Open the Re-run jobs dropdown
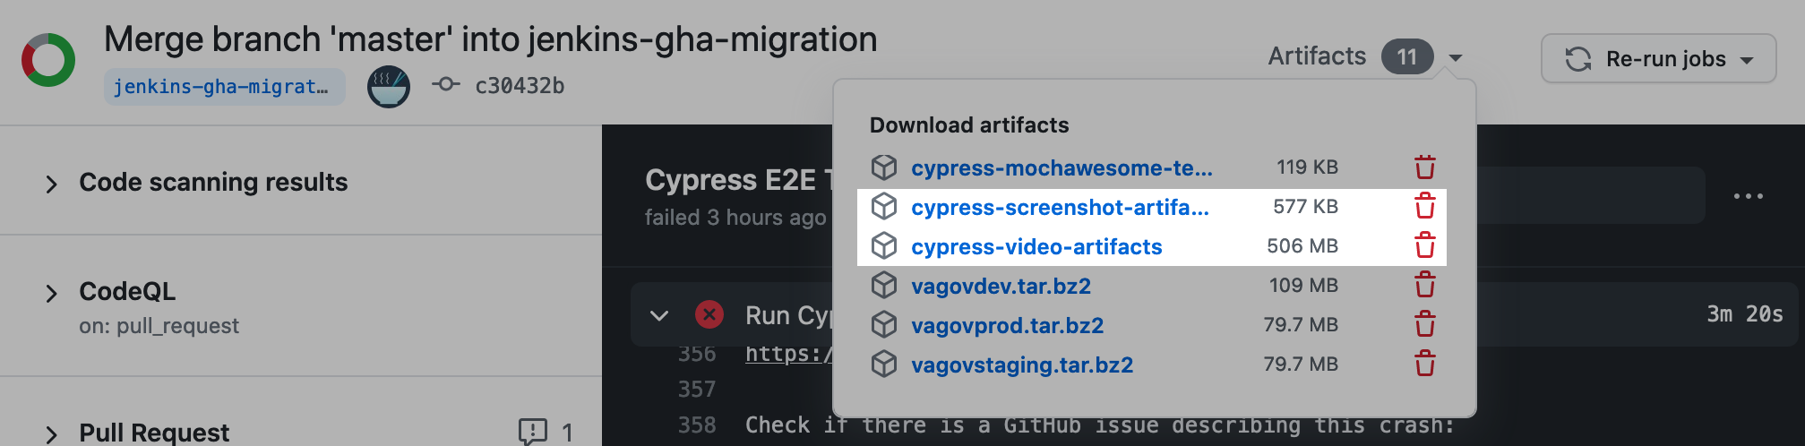This screenshot has width=1805, height=446. point(1657,59)
